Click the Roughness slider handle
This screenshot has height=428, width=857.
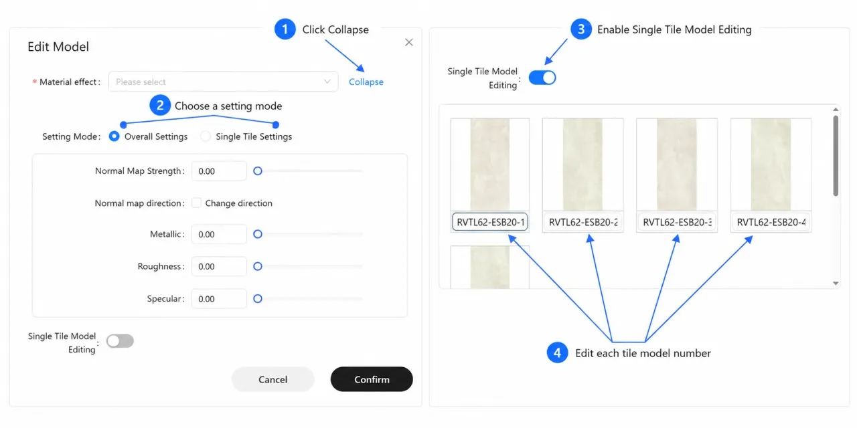(x=257, y=266)
